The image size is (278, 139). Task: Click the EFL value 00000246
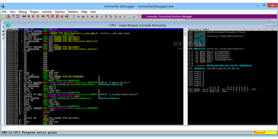[200, 68]
